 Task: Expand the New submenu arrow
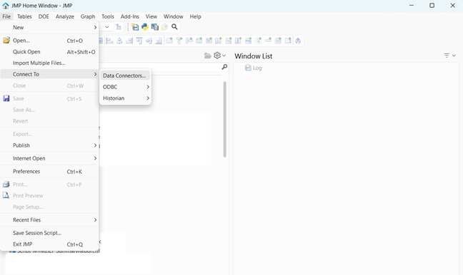[x=95, y=27]
